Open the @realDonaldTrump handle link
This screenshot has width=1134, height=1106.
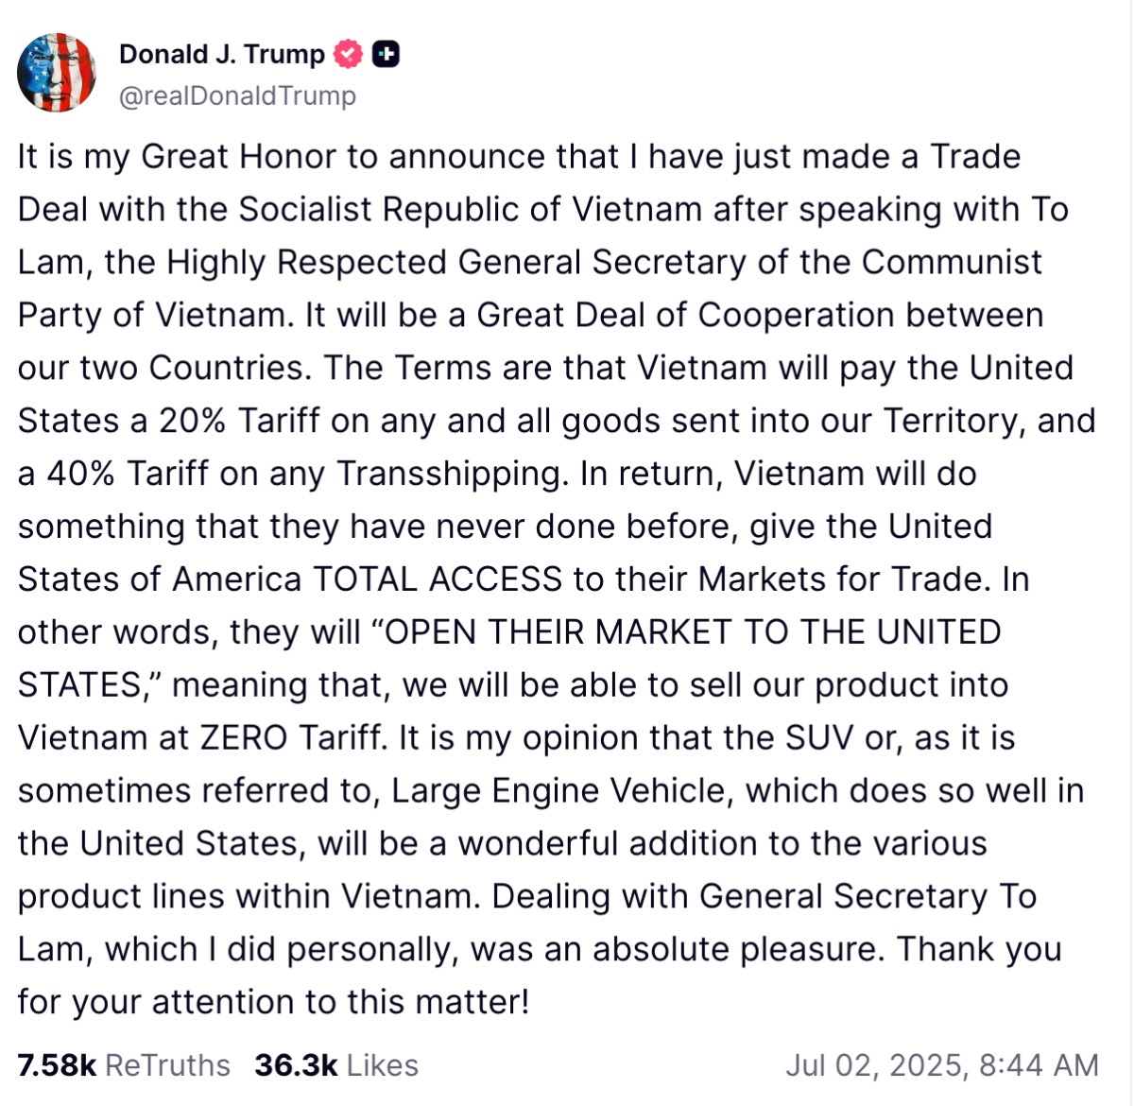coord(237,96)
